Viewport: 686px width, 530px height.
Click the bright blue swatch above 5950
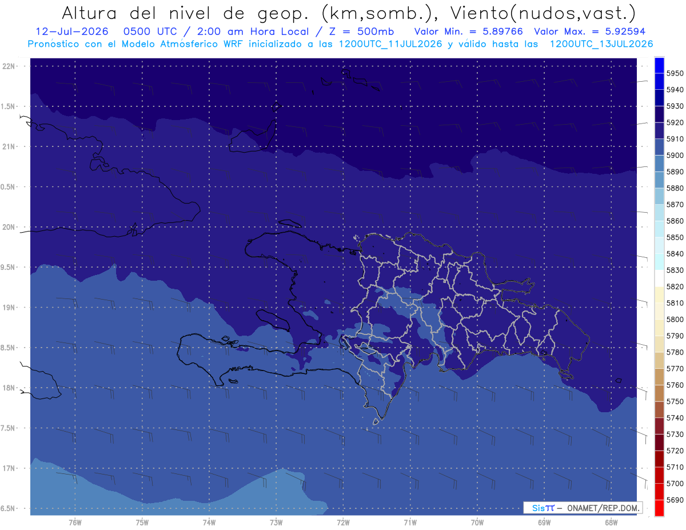pos(659,65)
